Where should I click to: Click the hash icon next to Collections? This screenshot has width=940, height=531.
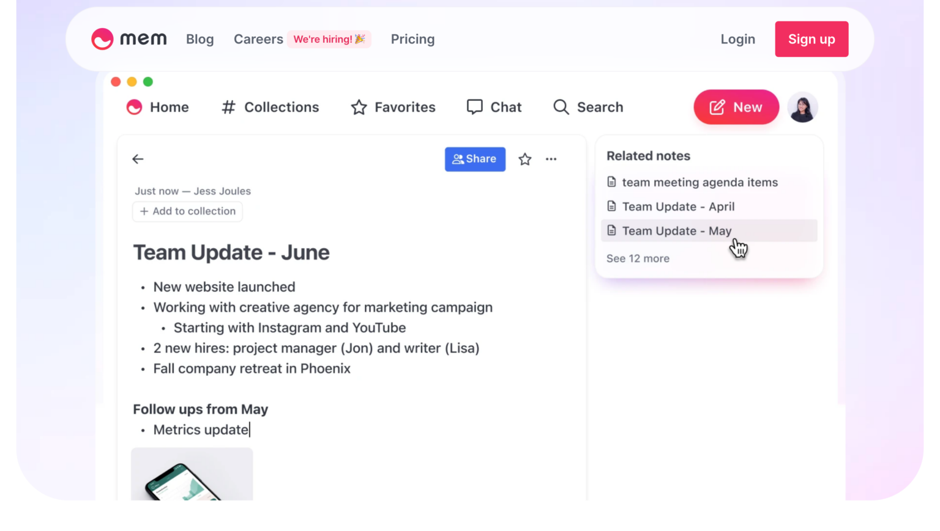click(x=228, y=107)
